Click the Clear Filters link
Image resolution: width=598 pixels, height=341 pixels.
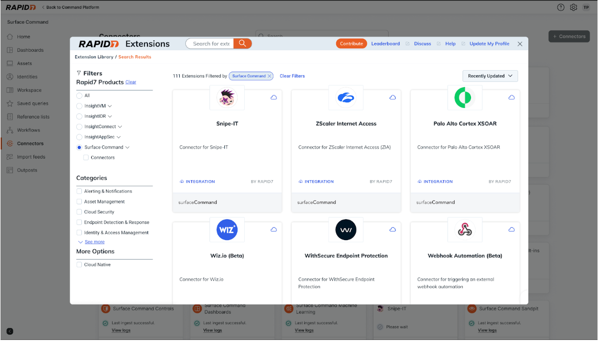coord(292,76)
